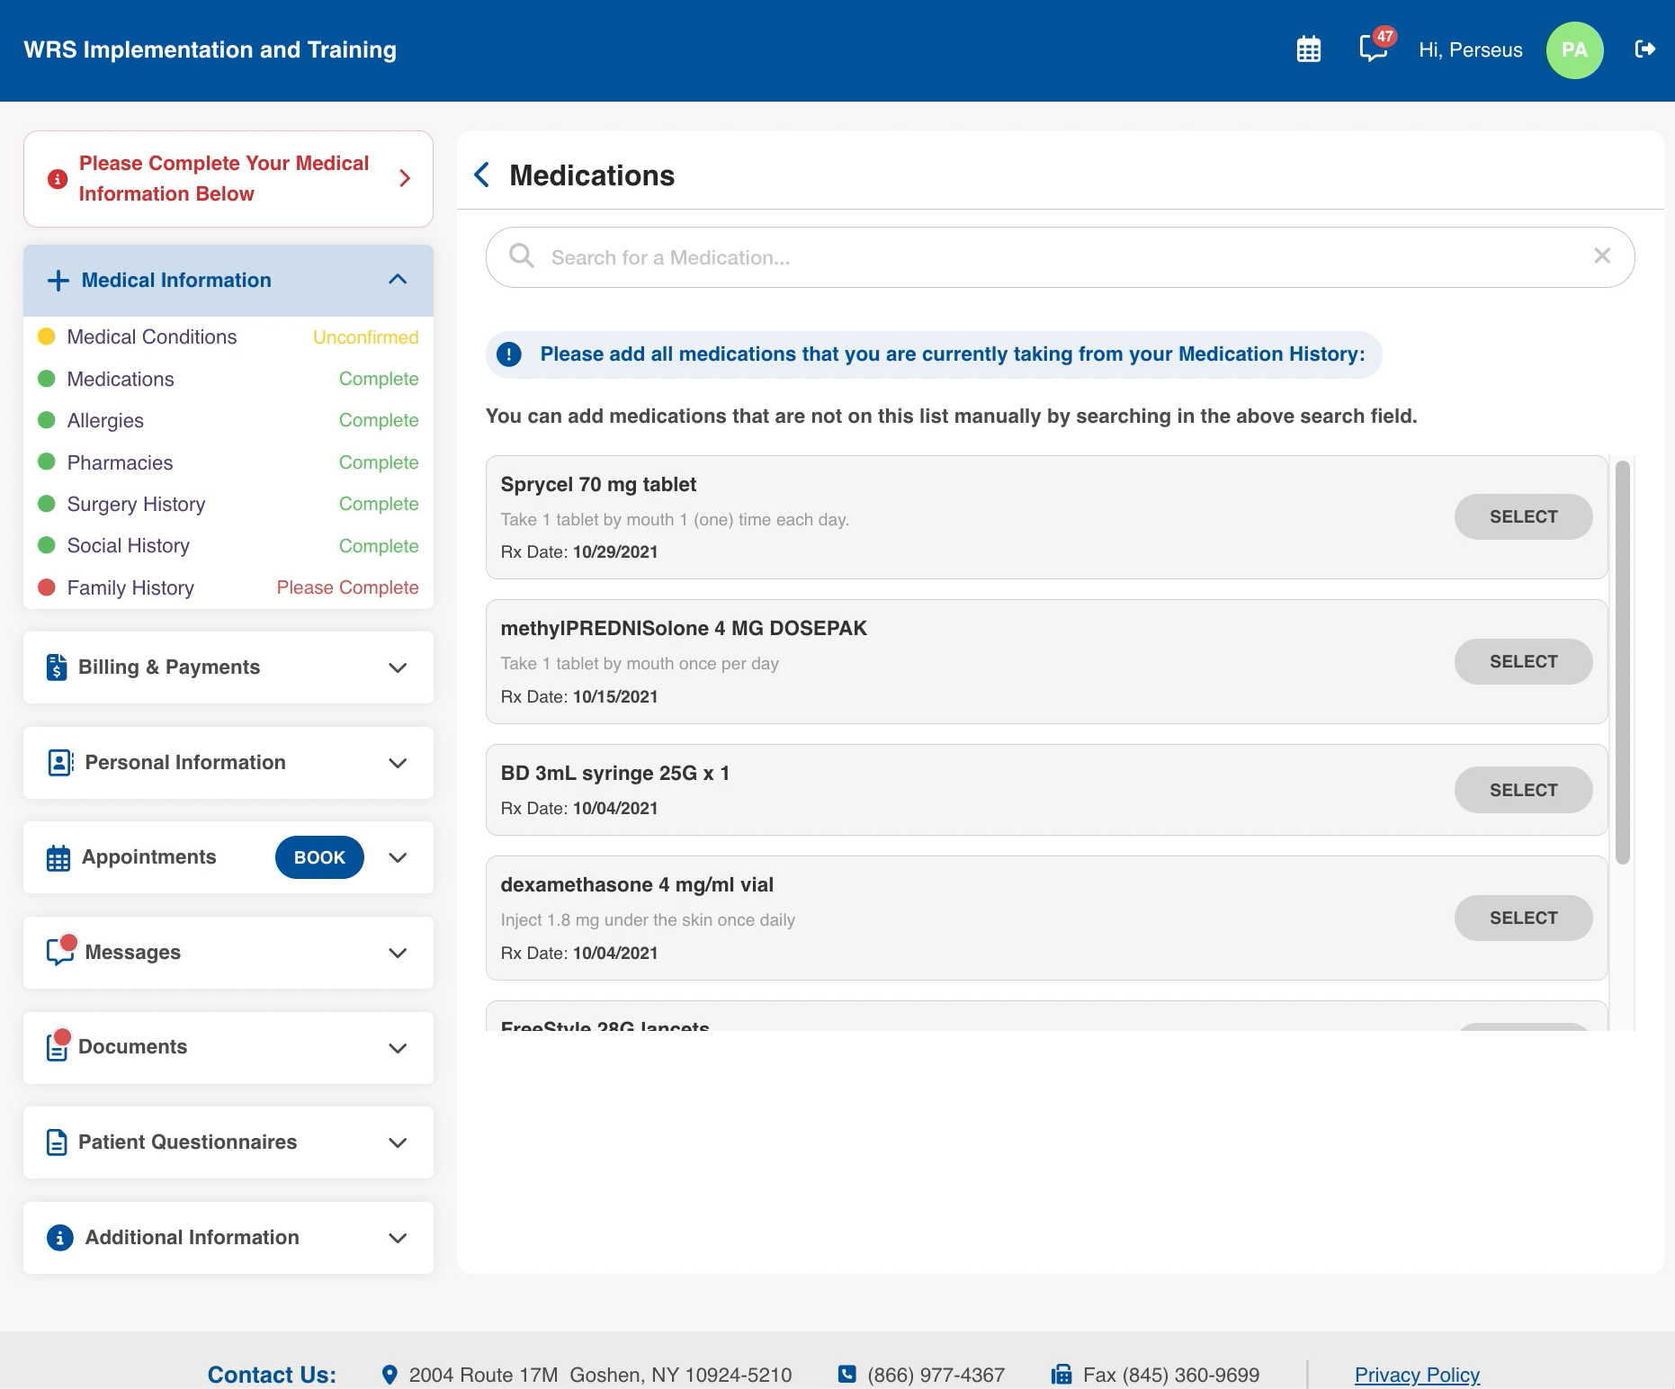Click the medication list scrollbar
The image size is (1675, 1389).
coord(1622,661)
